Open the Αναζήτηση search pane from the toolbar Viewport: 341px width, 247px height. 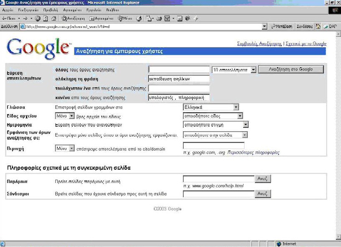[73, 18]
